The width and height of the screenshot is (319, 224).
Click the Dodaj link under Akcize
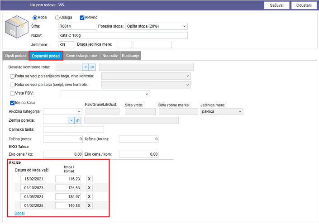19,213
